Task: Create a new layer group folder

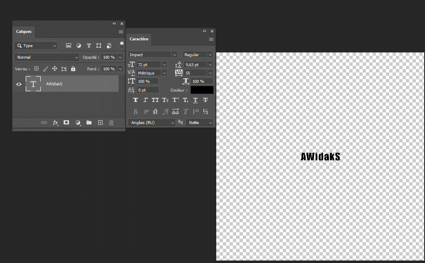Action: tap(89, 123)
